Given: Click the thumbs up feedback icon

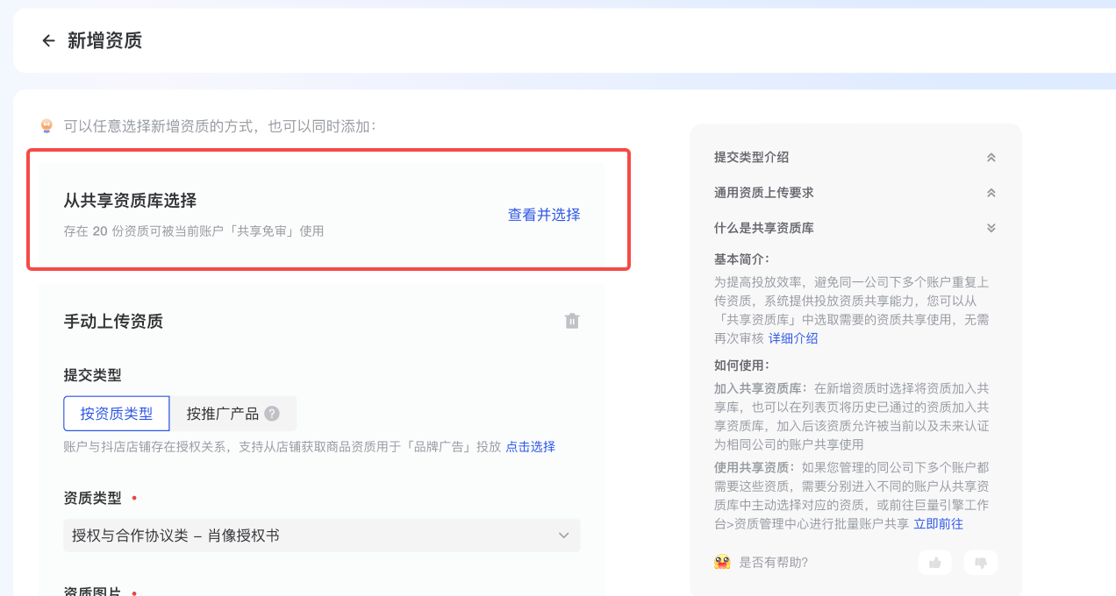Looking at the screenshot, I should pos(934,563).
